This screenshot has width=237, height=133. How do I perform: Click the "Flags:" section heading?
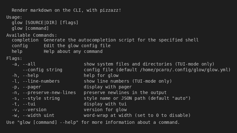click(x=14, y=58)
